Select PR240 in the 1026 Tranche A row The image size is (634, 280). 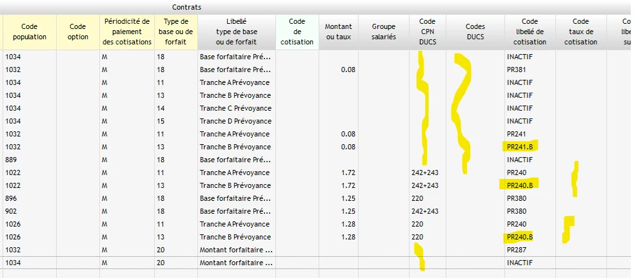(x=517, y=224)
